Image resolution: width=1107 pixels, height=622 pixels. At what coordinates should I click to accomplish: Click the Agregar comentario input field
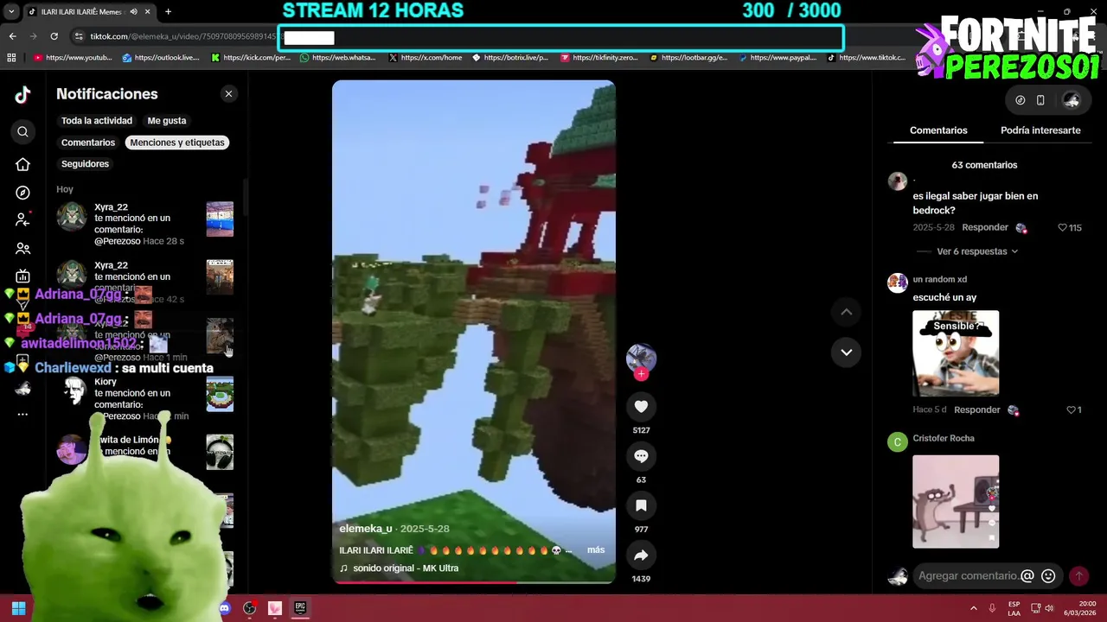[x=967, y=575]
